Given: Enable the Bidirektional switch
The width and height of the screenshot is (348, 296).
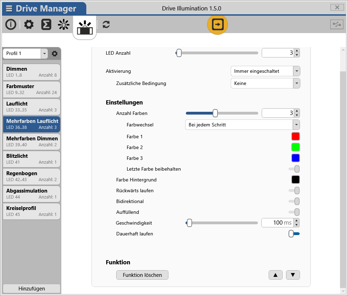Looking at the screenshot, I should click(x=294, y=202).
